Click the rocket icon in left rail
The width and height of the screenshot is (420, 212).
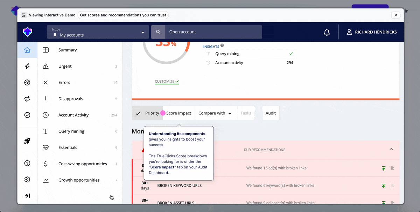[27, 141]
